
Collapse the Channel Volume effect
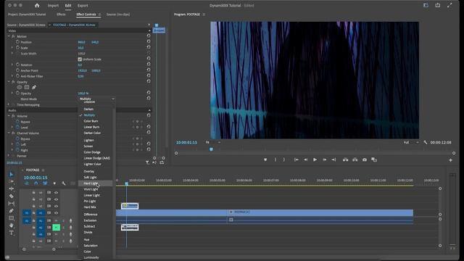(9, 133)
